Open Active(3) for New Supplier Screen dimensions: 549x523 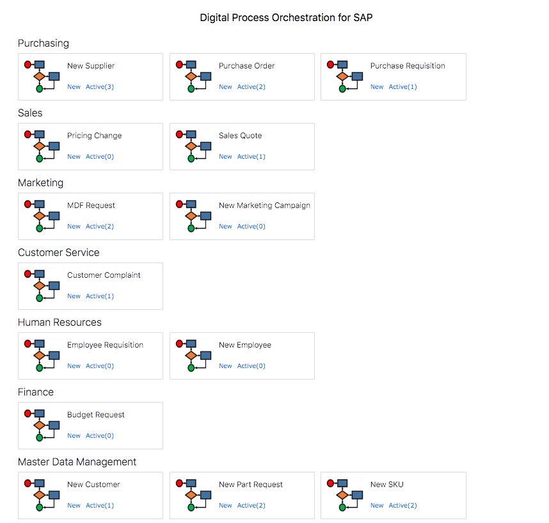click(x=102, y=86)
